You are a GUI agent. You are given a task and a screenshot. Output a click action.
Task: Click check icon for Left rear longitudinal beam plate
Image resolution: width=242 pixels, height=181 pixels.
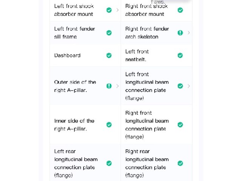pos(109,163)
